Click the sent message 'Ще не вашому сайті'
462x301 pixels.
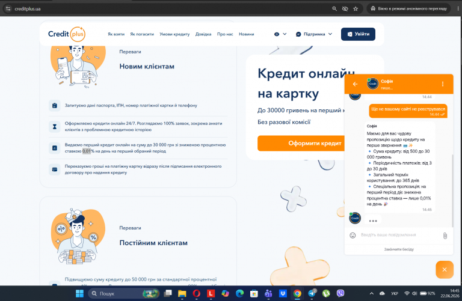click(408, 111)
